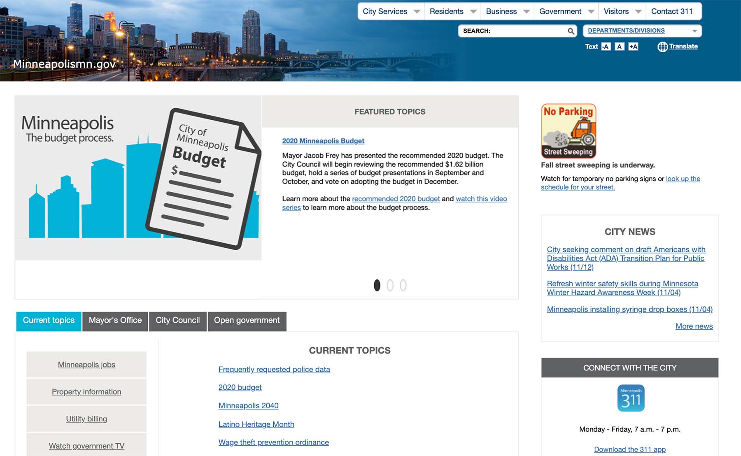This screenshot has width=741, height=456.
Task: Expand the Residents menu arrow
Action: coord(473,12)
